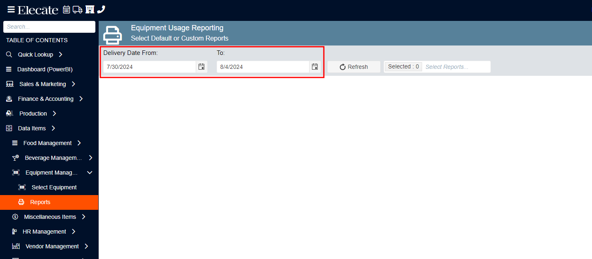Click the Elecate logo
This screenshot has width=592, height=259.
coord(38,10)
